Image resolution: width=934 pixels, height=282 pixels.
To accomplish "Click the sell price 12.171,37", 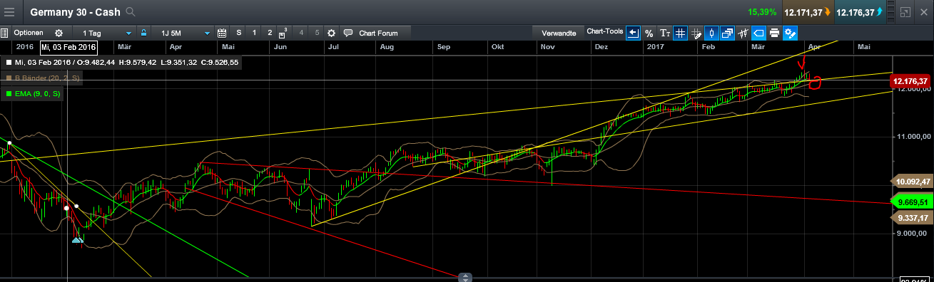I will pyautogui.click(x=807, y=11).
